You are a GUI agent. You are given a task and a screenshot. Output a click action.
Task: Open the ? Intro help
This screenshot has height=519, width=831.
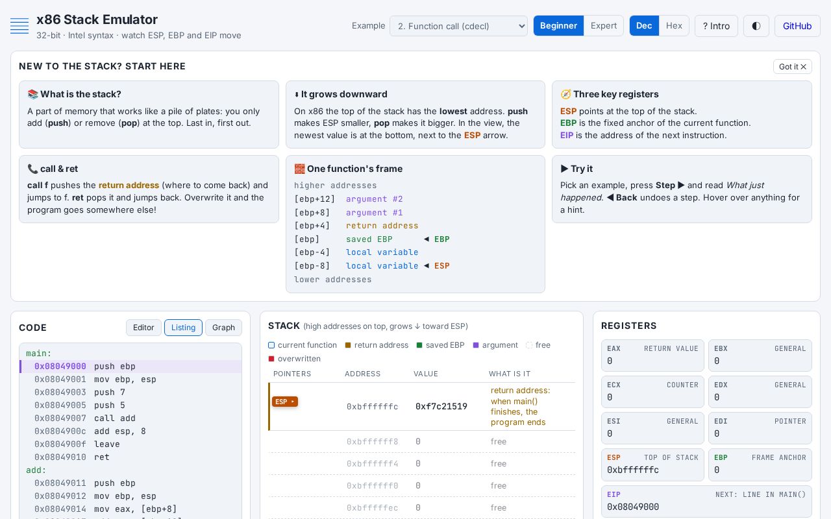[716, 26]
